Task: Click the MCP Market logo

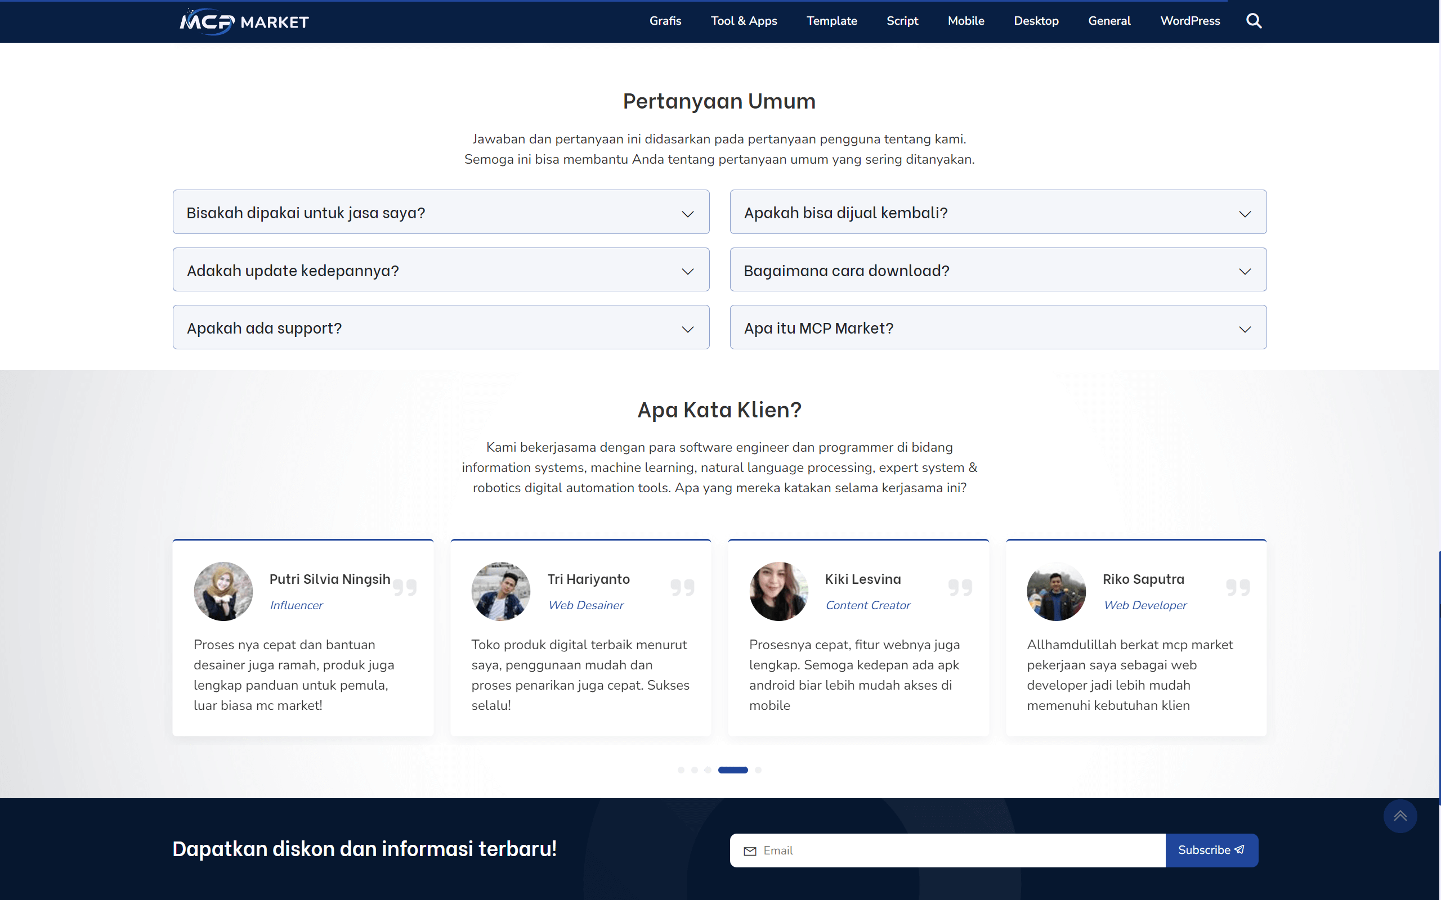Action: (243, 21)
